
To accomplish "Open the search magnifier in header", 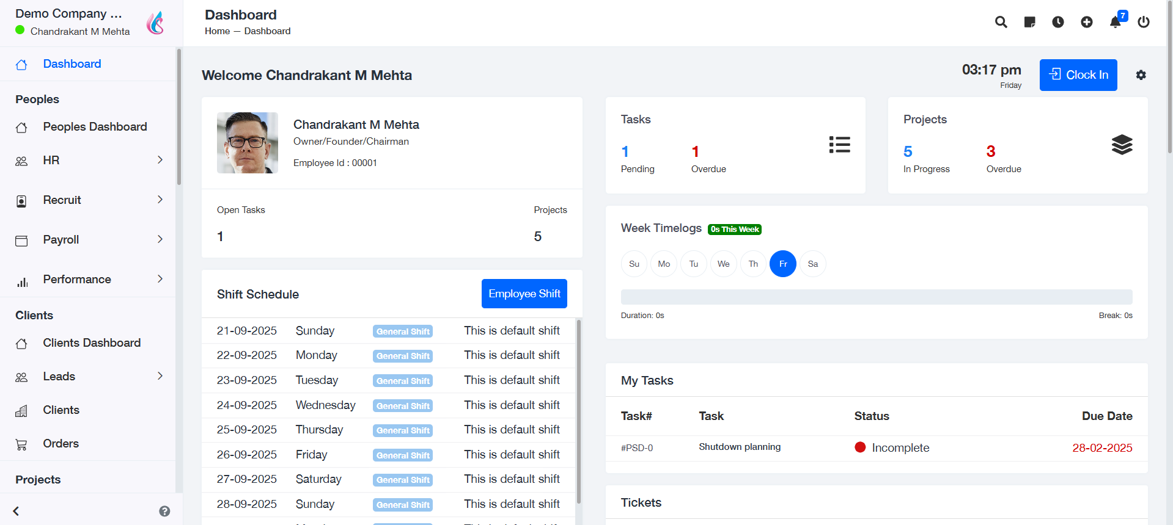I will [x=1001, y=22].
